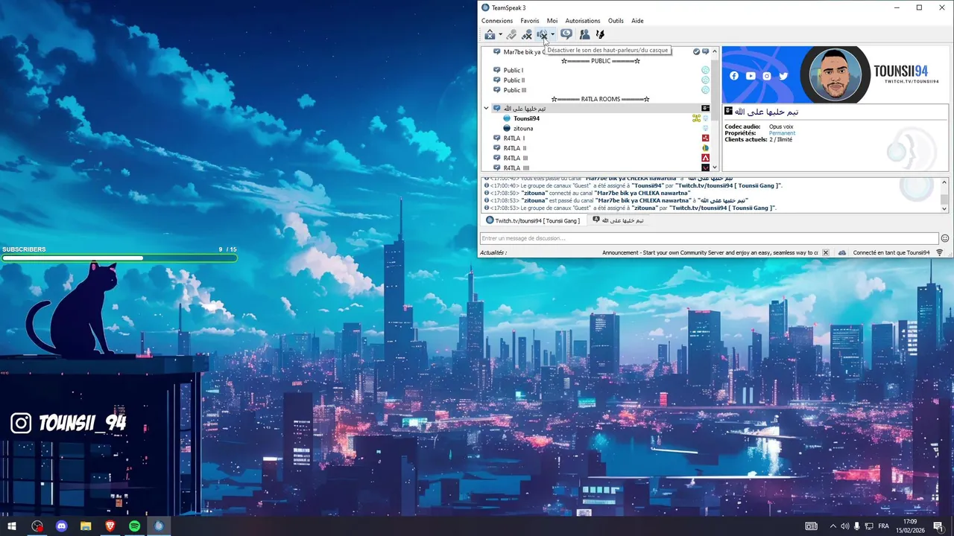Open the Moi menu

(x=552, y=21)
